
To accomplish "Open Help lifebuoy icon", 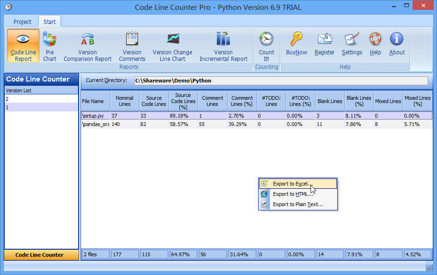I will click(375, 39).
